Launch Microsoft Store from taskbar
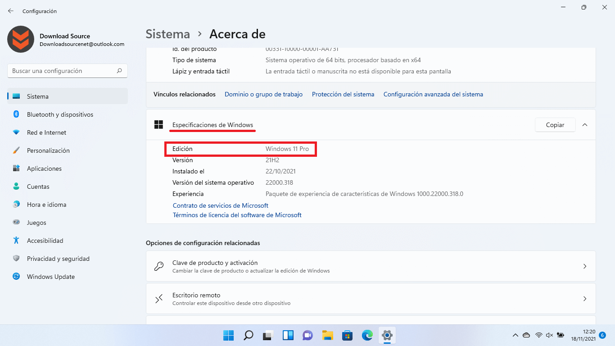Image resolution: width=615 pixels, height=346 pixels. (x=347, y=335)
